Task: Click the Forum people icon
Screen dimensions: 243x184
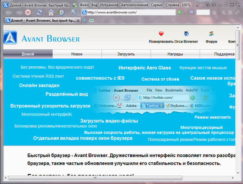Action: point(211,33)
